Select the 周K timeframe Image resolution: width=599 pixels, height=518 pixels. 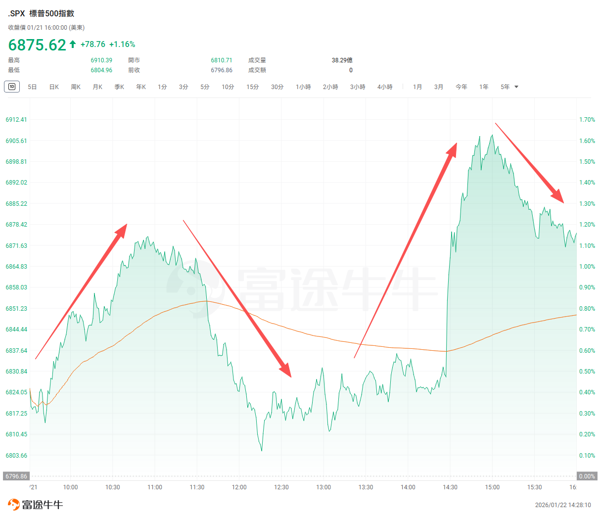click(76, 87)
